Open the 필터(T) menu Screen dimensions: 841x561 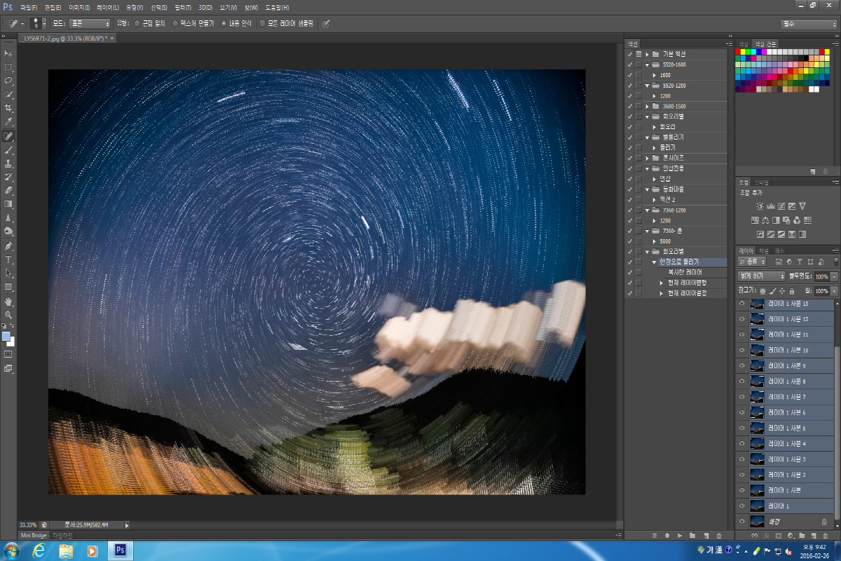[182, 7]
